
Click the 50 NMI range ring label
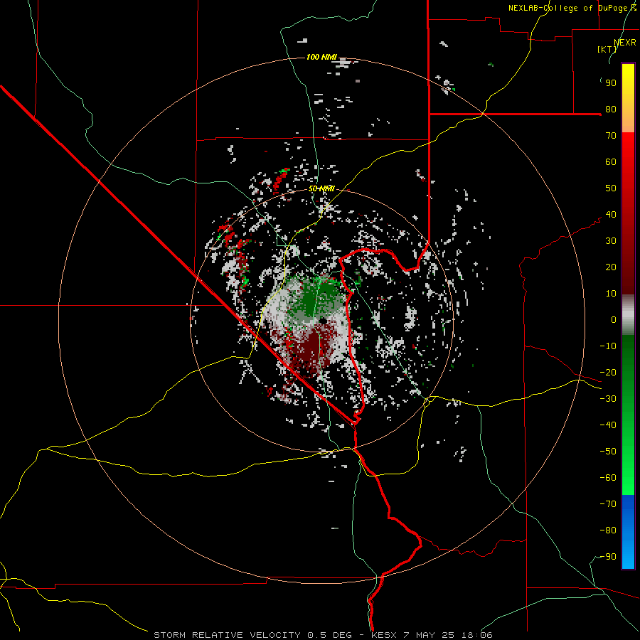pos(321,188)
